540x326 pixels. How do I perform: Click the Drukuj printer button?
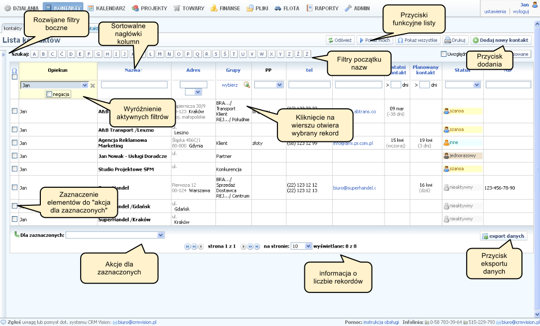455,40
